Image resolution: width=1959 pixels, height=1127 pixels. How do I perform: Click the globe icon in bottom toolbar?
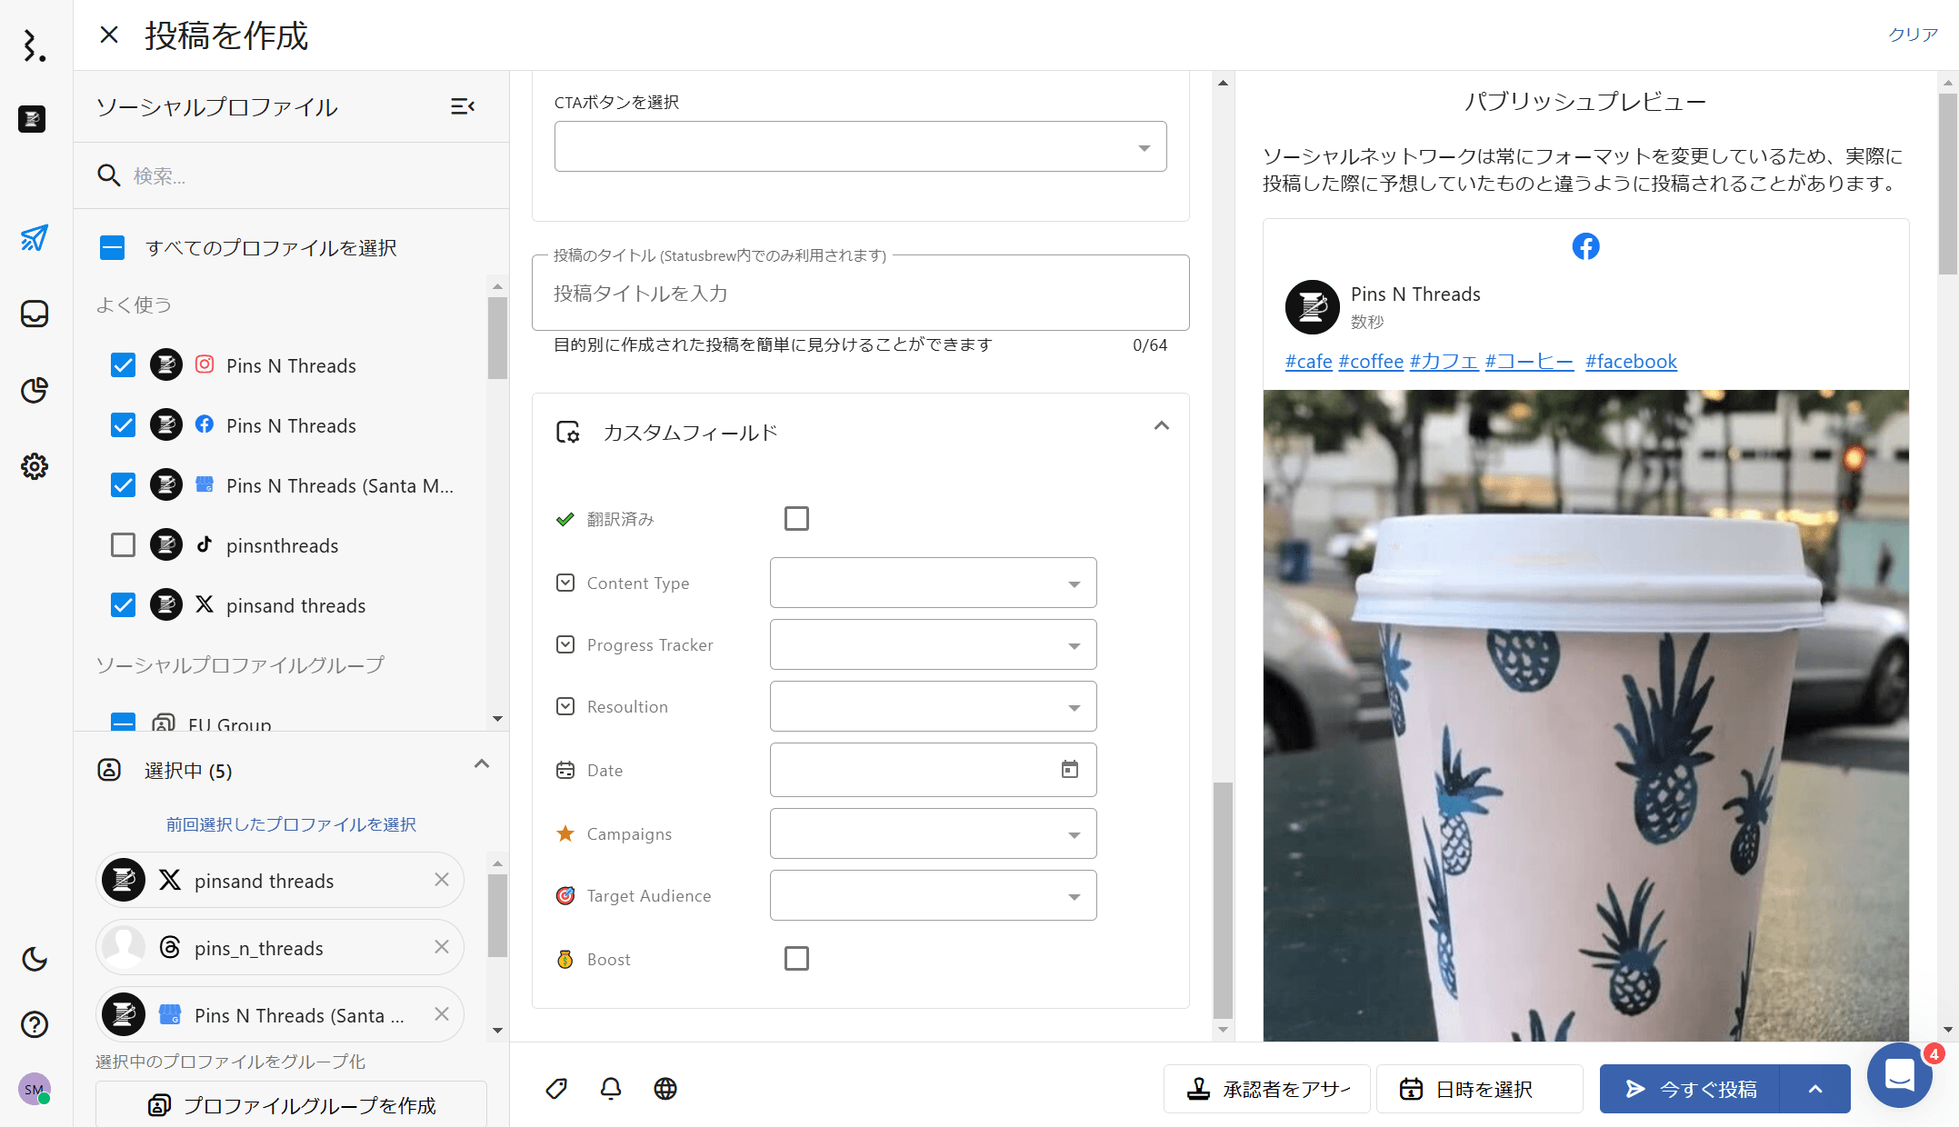[x=665, y=1088]
